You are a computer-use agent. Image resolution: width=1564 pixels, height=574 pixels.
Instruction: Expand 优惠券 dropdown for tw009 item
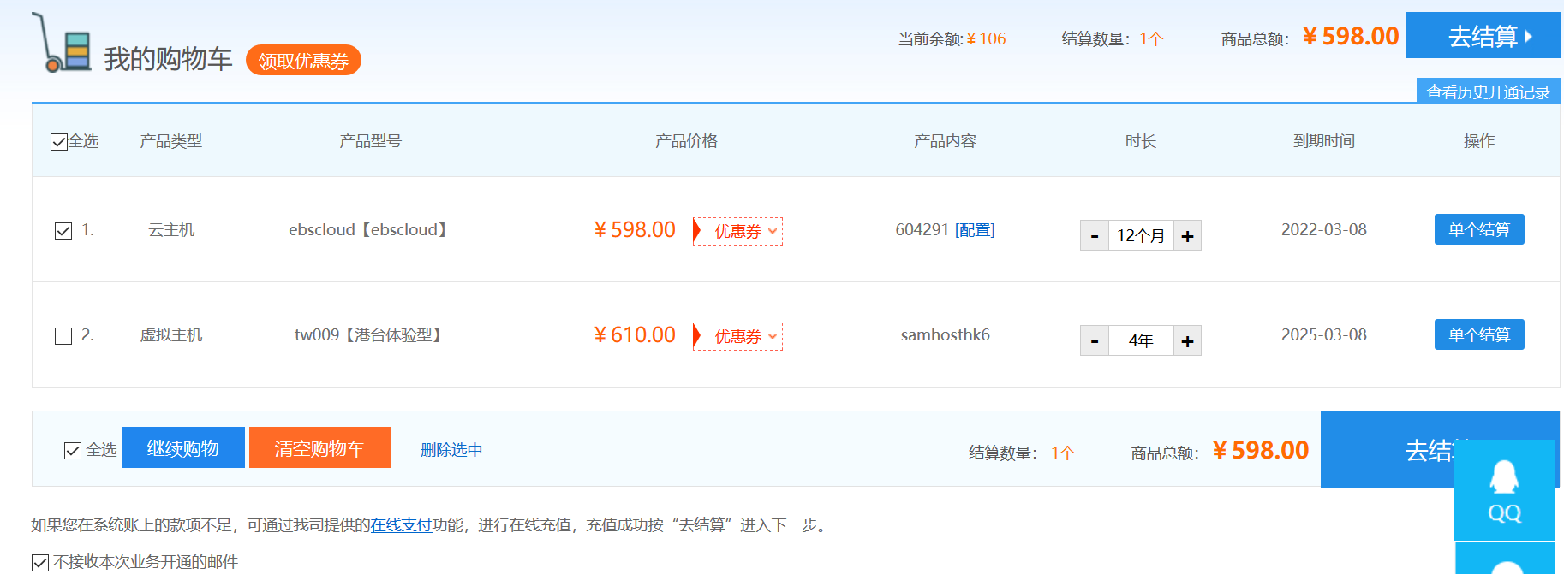click(x=738, y=337)
